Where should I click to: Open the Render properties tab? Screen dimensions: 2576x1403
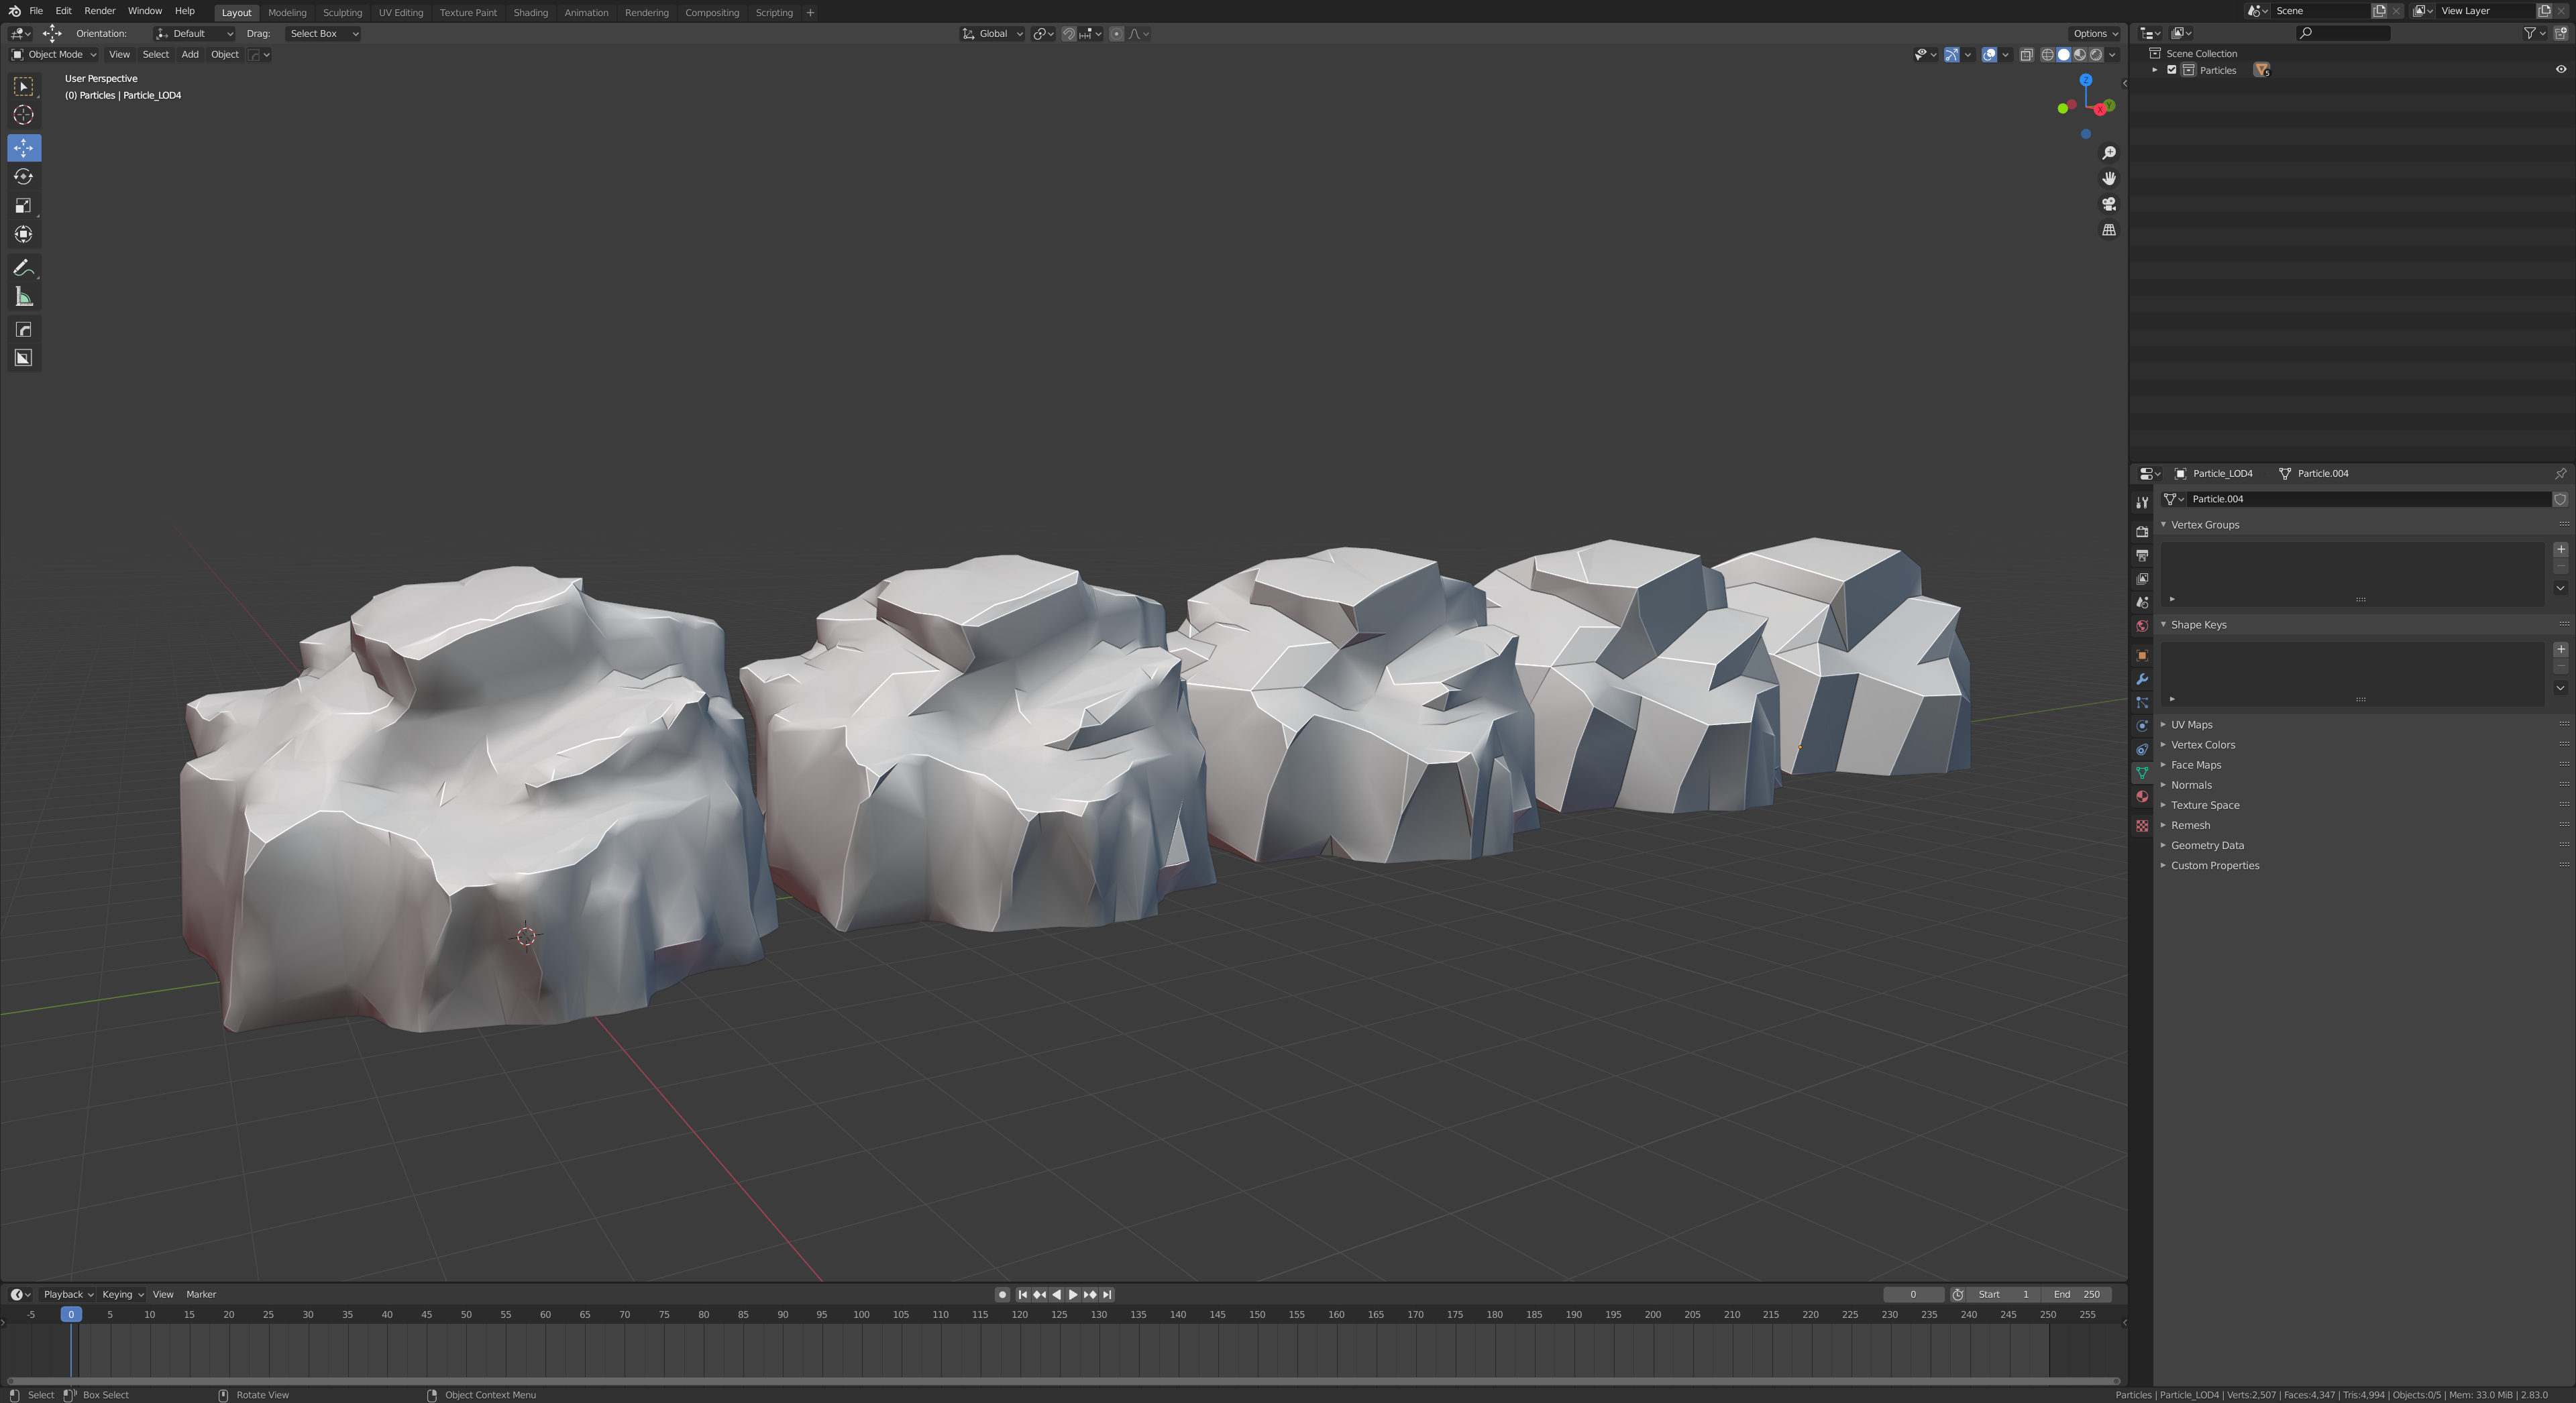pyautogui.click(x=2142, y=532)
